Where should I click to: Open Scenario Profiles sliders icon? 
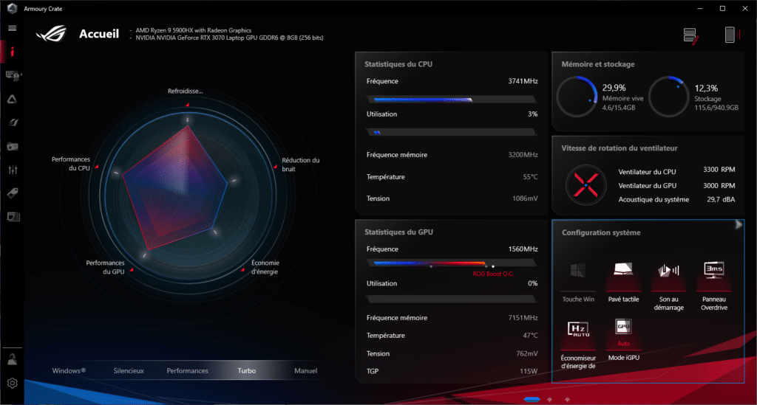coord(13,170)
